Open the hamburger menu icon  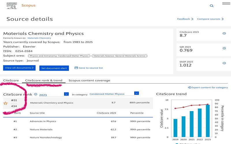pyautogui.click(x=226, y=3)
